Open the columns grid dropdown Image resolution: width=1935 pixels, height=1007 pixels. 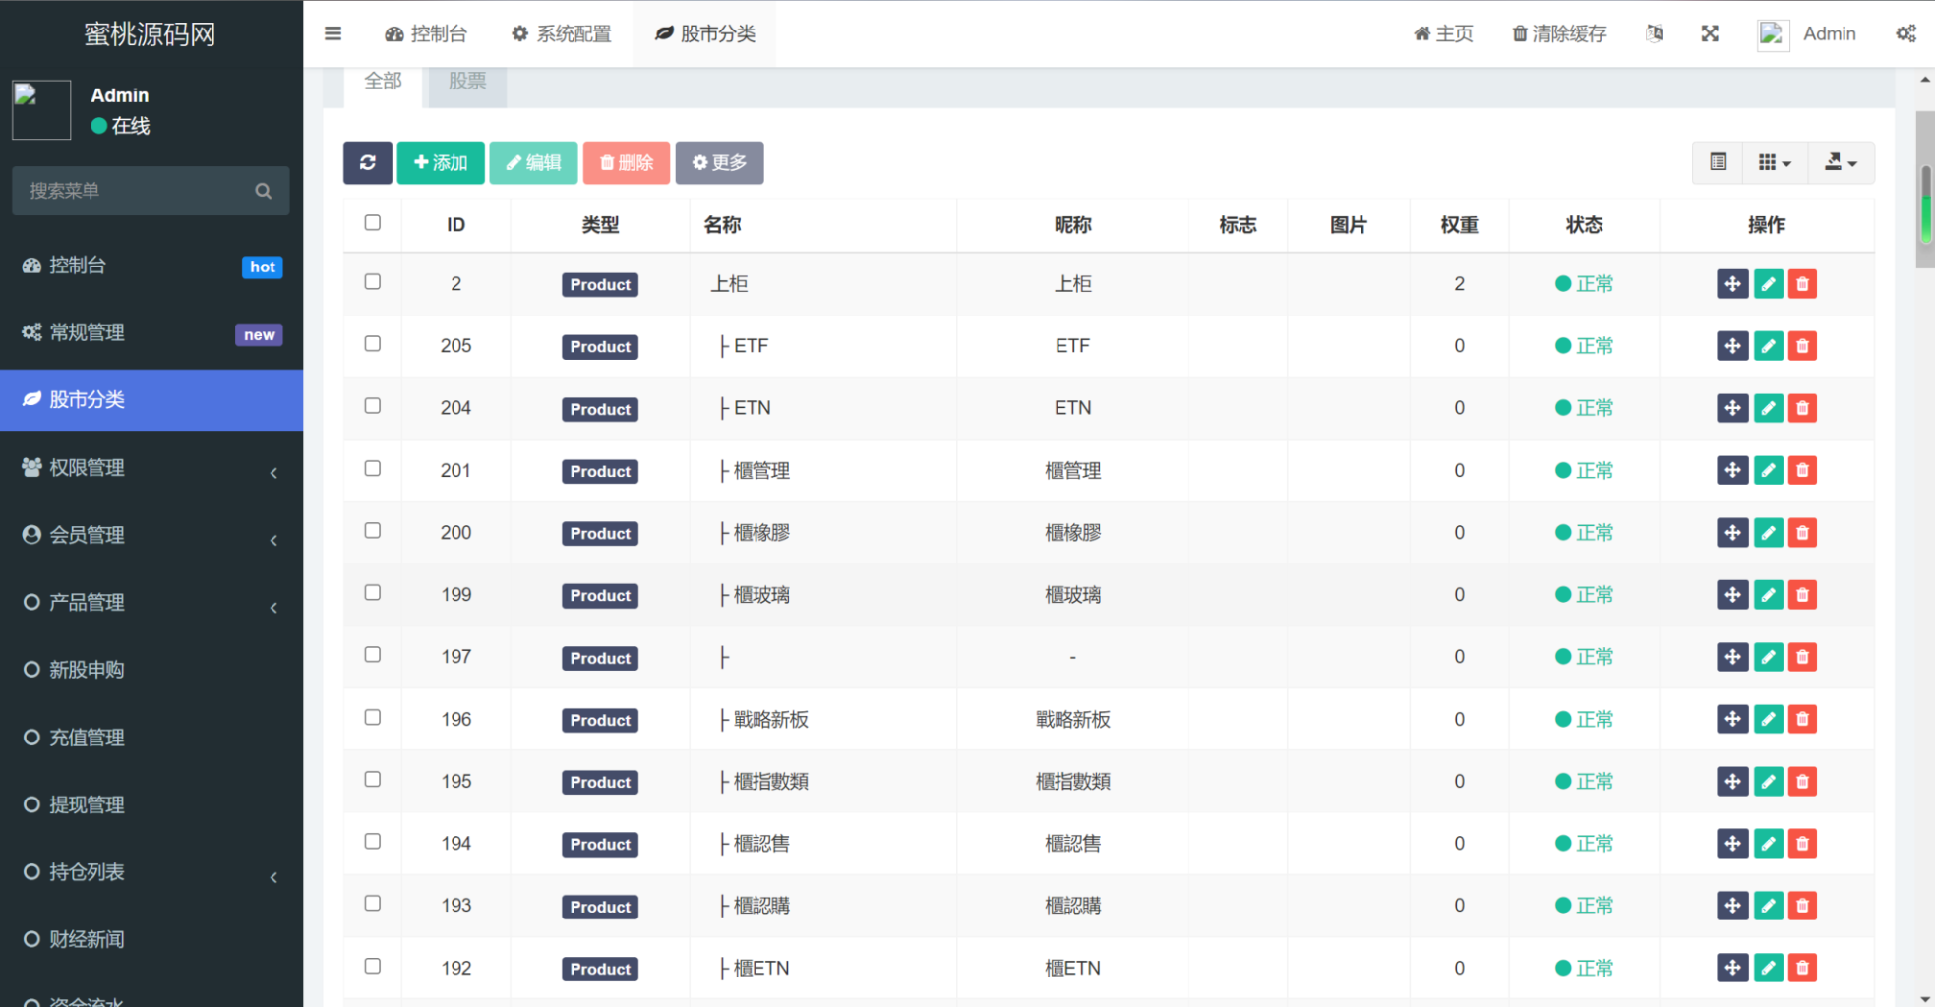pos(1774,163)
